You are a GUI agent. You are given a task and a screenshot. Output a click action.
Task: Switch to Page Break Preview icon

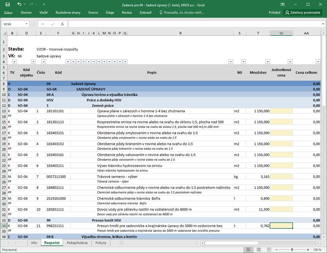[269, 250]
